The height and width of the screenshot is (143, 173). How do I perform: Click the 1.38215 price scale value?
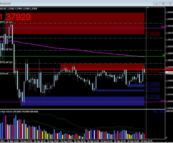[x=169, y=40]
